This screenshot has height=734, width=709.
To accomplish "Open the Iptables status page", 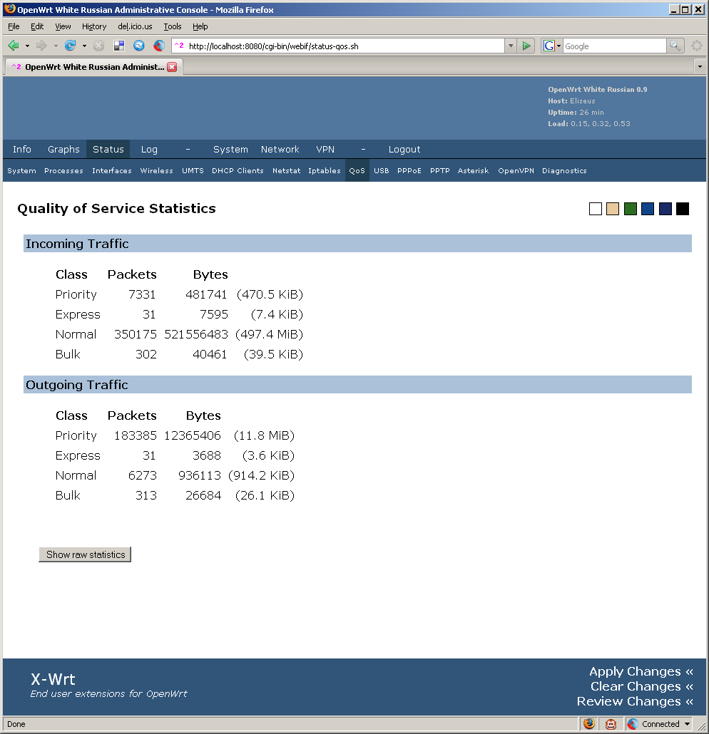I will [325, 171].
